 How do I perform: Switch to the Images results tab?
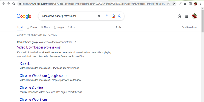(x=59, y=27)
